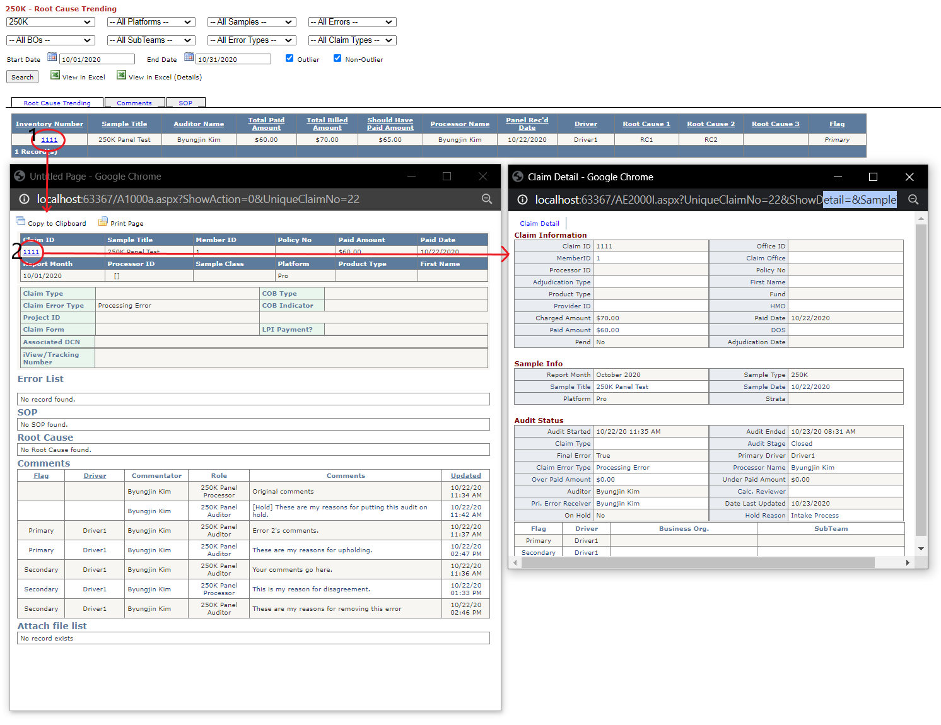Viewport: 941px width, 725px height.
Task: Expand the All Platforms dropdown
Action: [151, 22]
